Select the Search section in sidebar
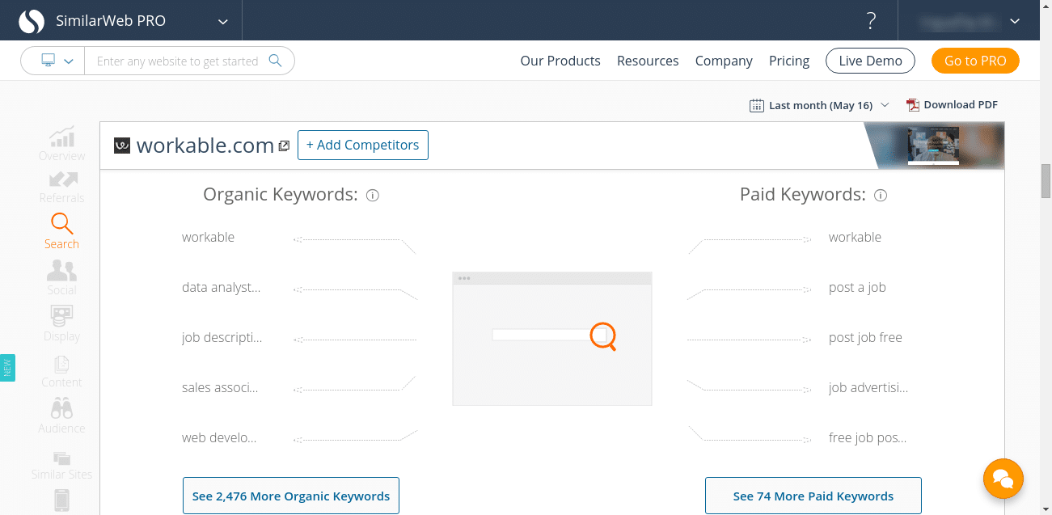 coord(61,232)
